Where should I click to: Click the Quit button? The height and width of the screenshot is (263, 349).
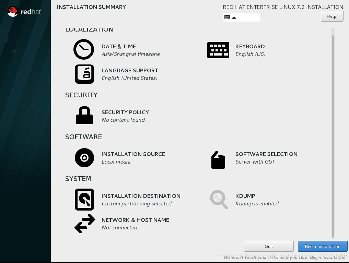tap(269, 246)
